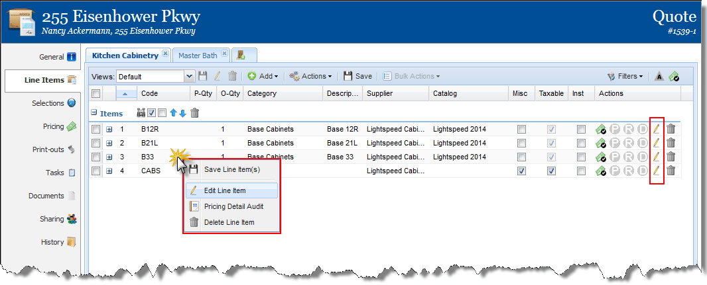Click the trash icon in Items group header

(194, 113)
